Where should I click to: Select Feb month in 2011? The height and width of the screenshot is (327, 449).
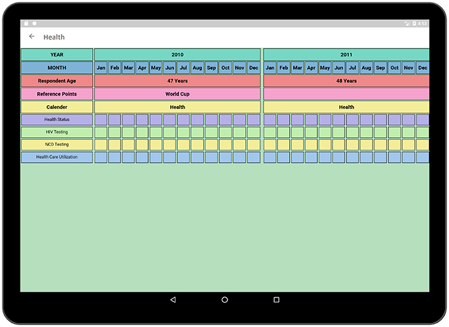pos(283,68)
